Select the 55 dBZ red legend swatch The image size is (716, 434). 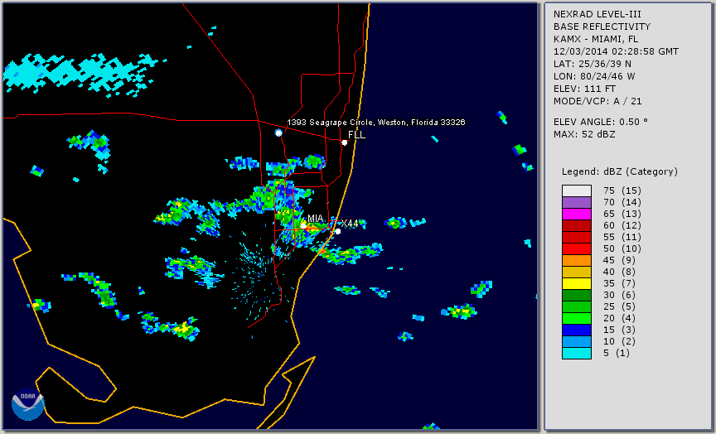(x=577, y=237)
